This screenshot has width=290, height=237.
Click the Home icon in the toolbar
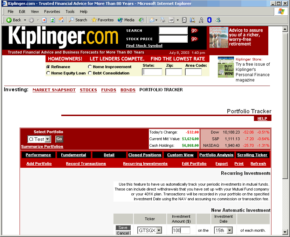[61, 20]
